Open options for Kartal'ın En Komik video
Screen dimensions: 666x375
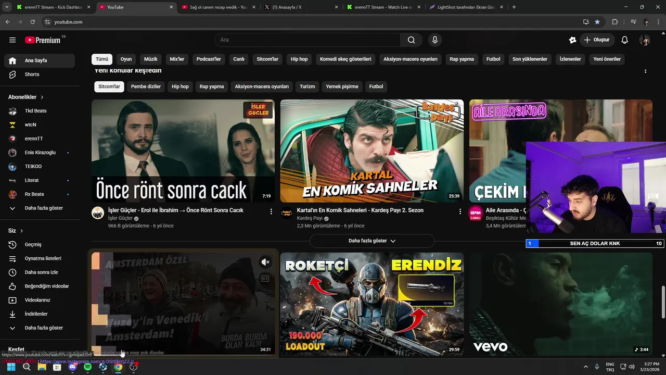tap(459, 211)
